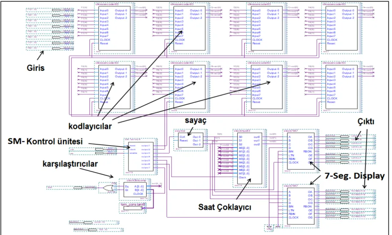
Task: Click the counter block
Action: [x=190, y=141]
